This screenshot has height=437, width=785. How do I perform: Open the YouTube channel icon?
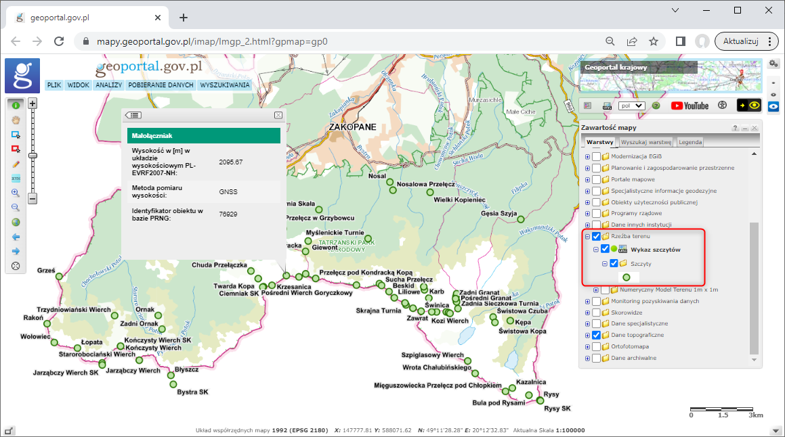click(689, 106)
